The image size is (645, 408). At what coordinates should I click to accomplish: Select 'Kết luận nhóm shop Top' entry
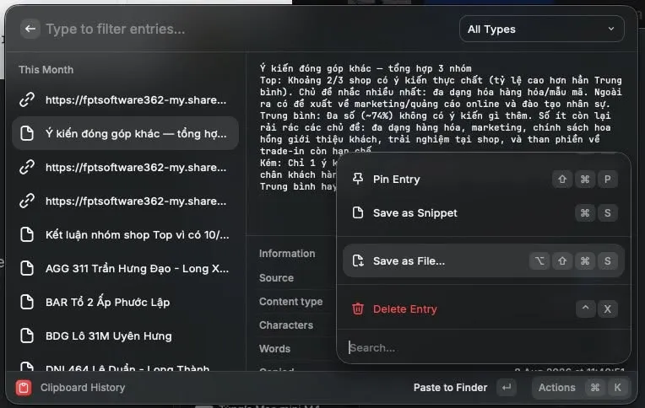point(126,234)
